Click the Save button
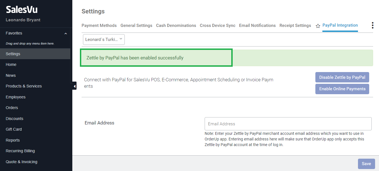Viewport: 379px width, 171px height. (366, 164)
